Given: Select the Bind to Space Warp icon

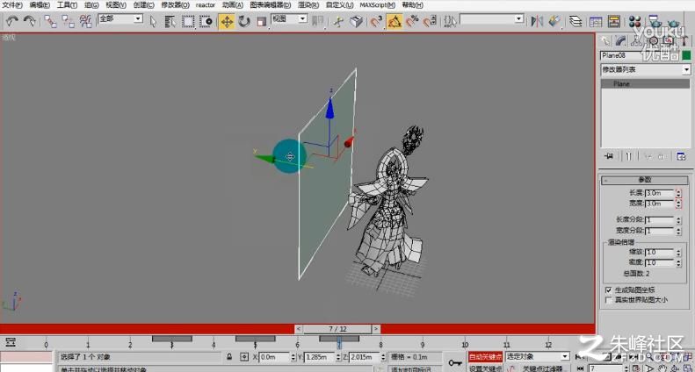Looking at the screenshot, I should (x=85, y=21).
